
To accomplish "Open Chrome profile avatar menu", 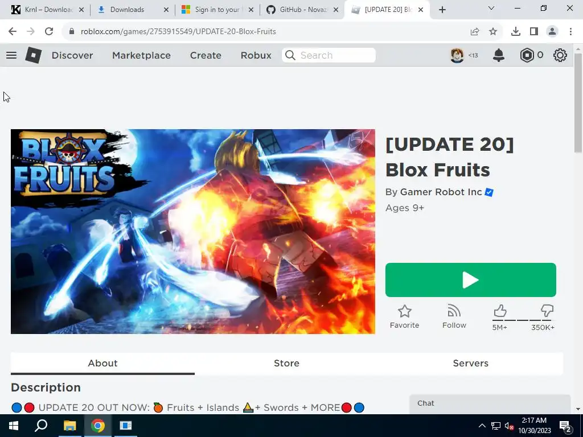I will click(552, 32).
